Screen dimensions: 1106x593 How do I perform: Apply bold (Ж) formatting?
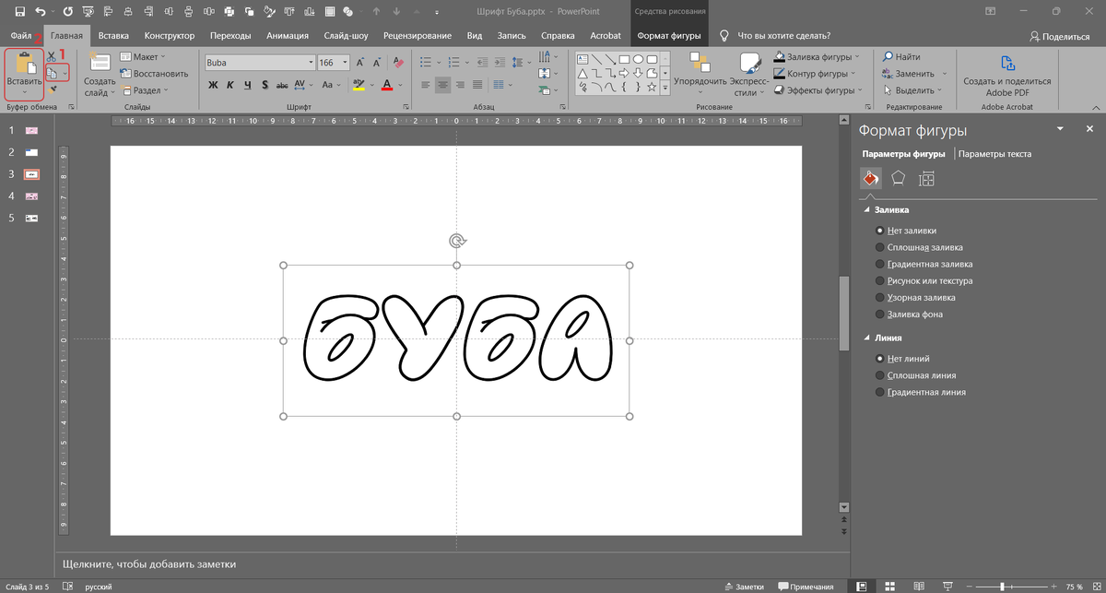click(x=213, y=85)
